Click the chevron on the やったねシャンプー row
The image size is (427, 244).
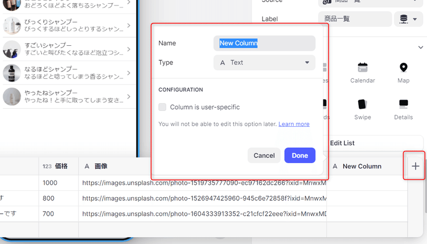[129, 96]
